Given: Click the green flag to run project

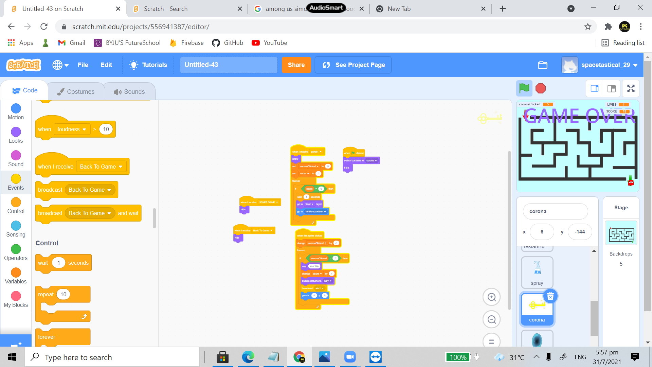Looking at the screenshot, I should pyautogui.click(x=524, y=89).
